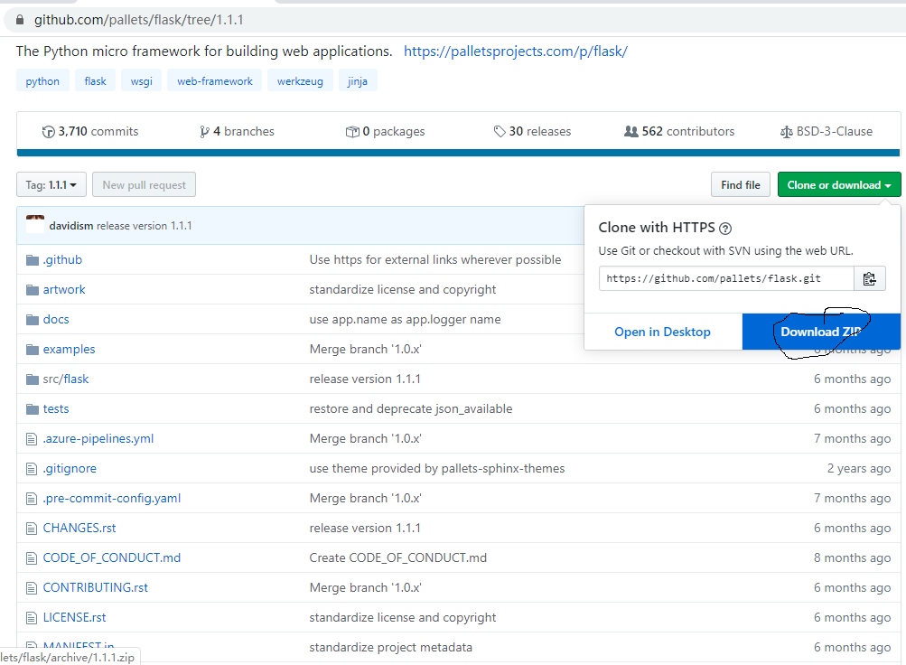Open the docs folder
906x665 pixels.
(56, 320)
